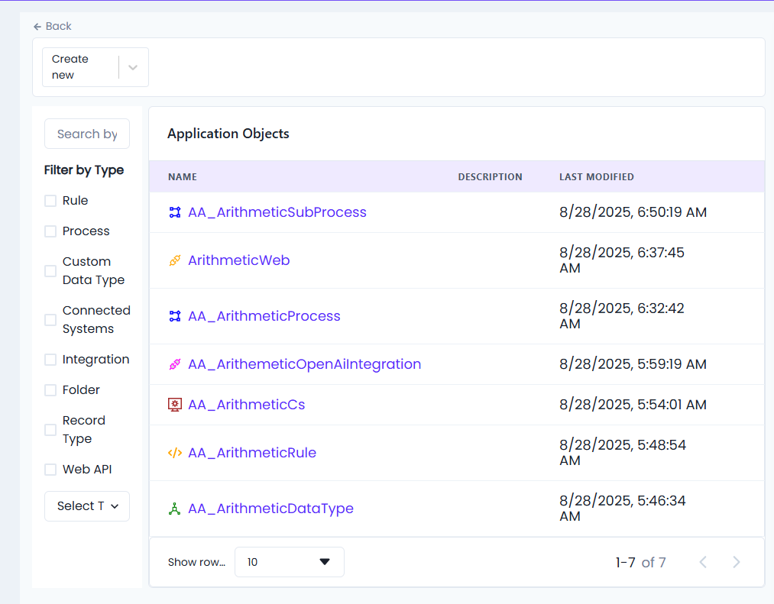Image resolution: width=774 pixels, height=604 pixels.
Task: Click the date 8/28/2025, 6:37:45 AM
Action: pyautogui.click(x=622, y=260)
